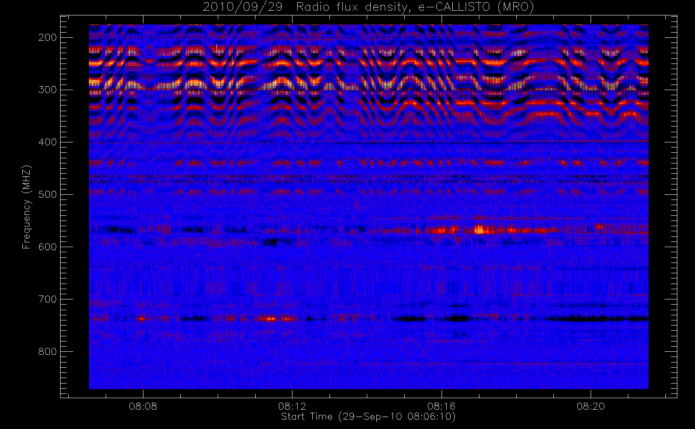Click the 08:08 time tick label

[x=143, y=406]
